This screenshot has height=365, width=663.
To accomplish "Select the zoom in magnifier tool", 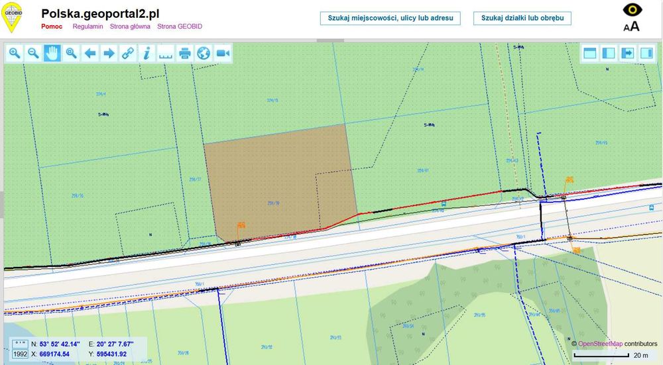I will tap(15, 53).
